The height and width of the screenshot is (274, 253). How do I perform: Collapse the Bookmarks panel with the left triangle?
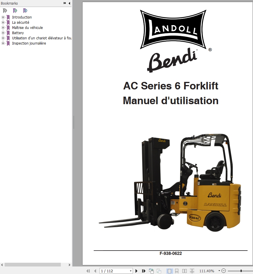(x=69, y=3)
